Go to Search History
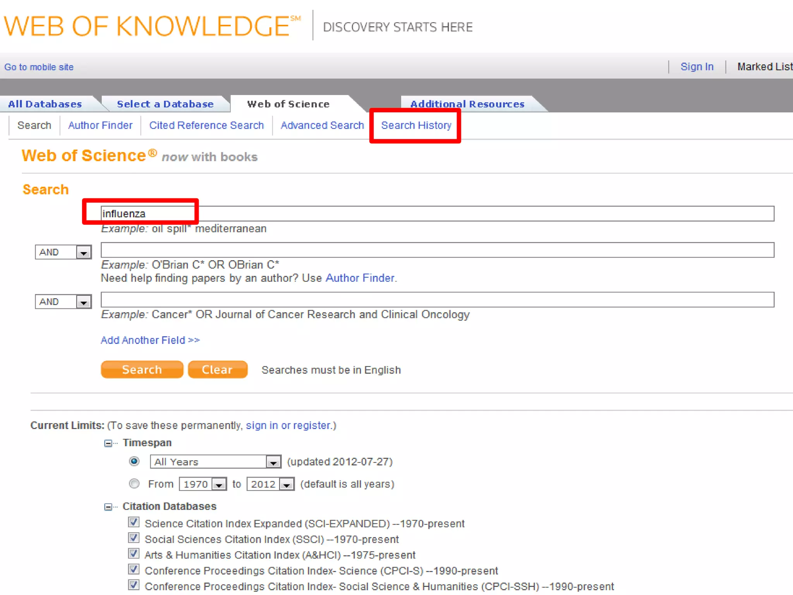The width and height of the screenshot is (793, 595). coord(416,126)
